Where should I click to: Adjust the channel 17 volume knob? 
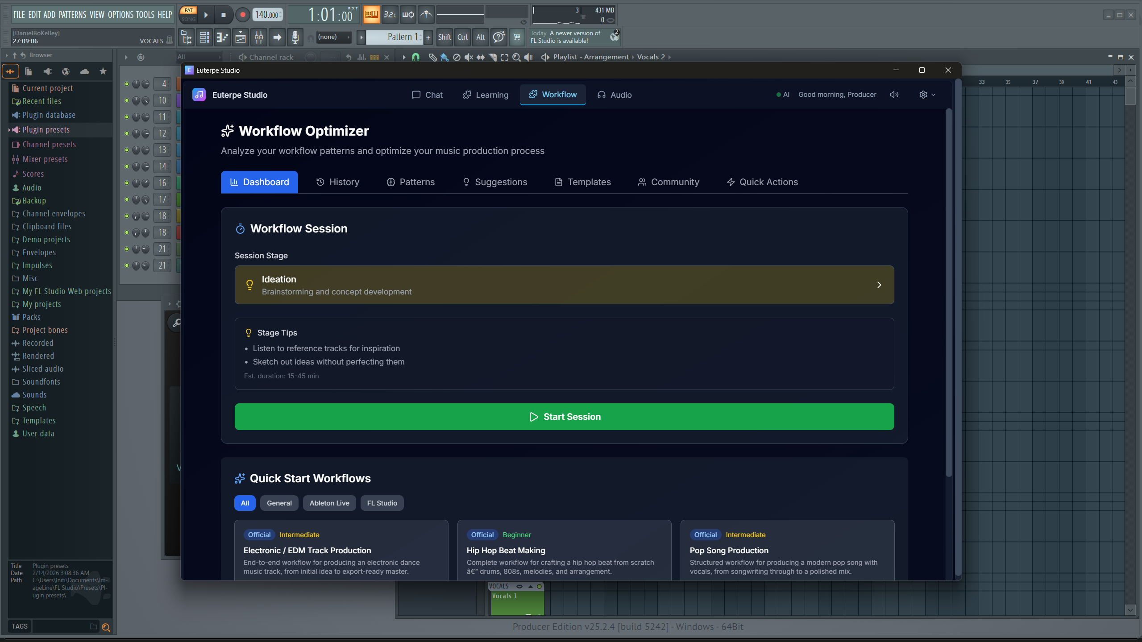(x=145, y=199)
